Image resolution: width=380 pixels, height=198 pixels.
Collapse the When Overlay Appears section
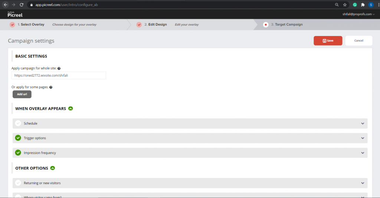(71, 108)
